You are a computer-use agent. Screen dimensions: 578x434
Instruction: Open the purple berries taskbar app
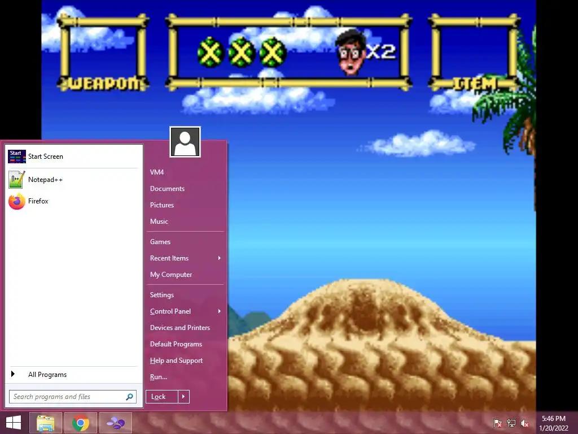click(116, 423)
